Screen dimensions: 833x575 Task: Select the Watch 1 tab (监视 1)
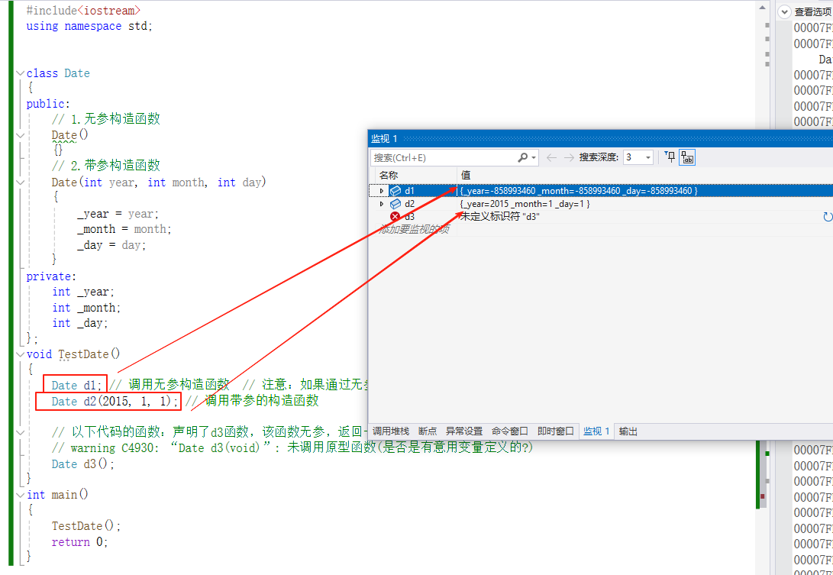[x=596, y=431]
